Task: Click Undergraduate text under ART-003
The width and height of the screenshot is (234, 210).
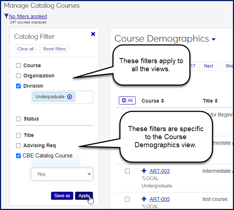Action: click(x=157, y=186)
